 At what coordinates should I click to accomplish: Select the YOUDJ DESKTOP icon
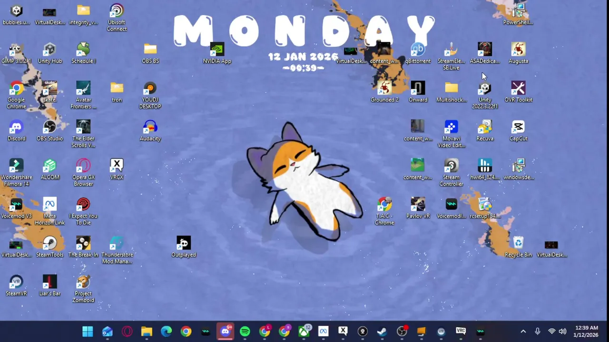click(150, 95)
